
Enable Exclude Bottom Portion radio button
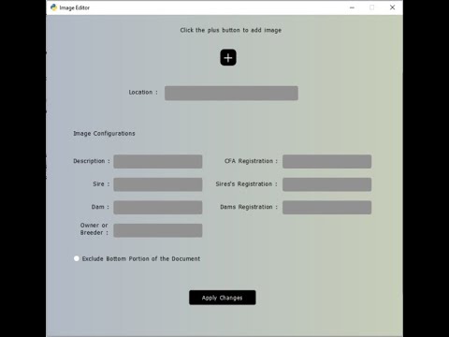(x=77, y=258)
